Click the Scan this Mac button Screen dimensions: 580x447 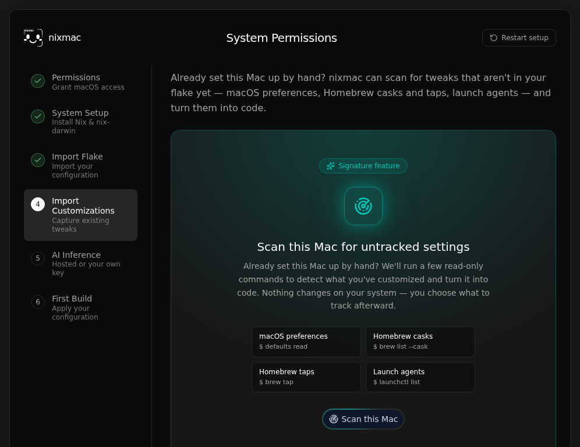pos(363,419)
